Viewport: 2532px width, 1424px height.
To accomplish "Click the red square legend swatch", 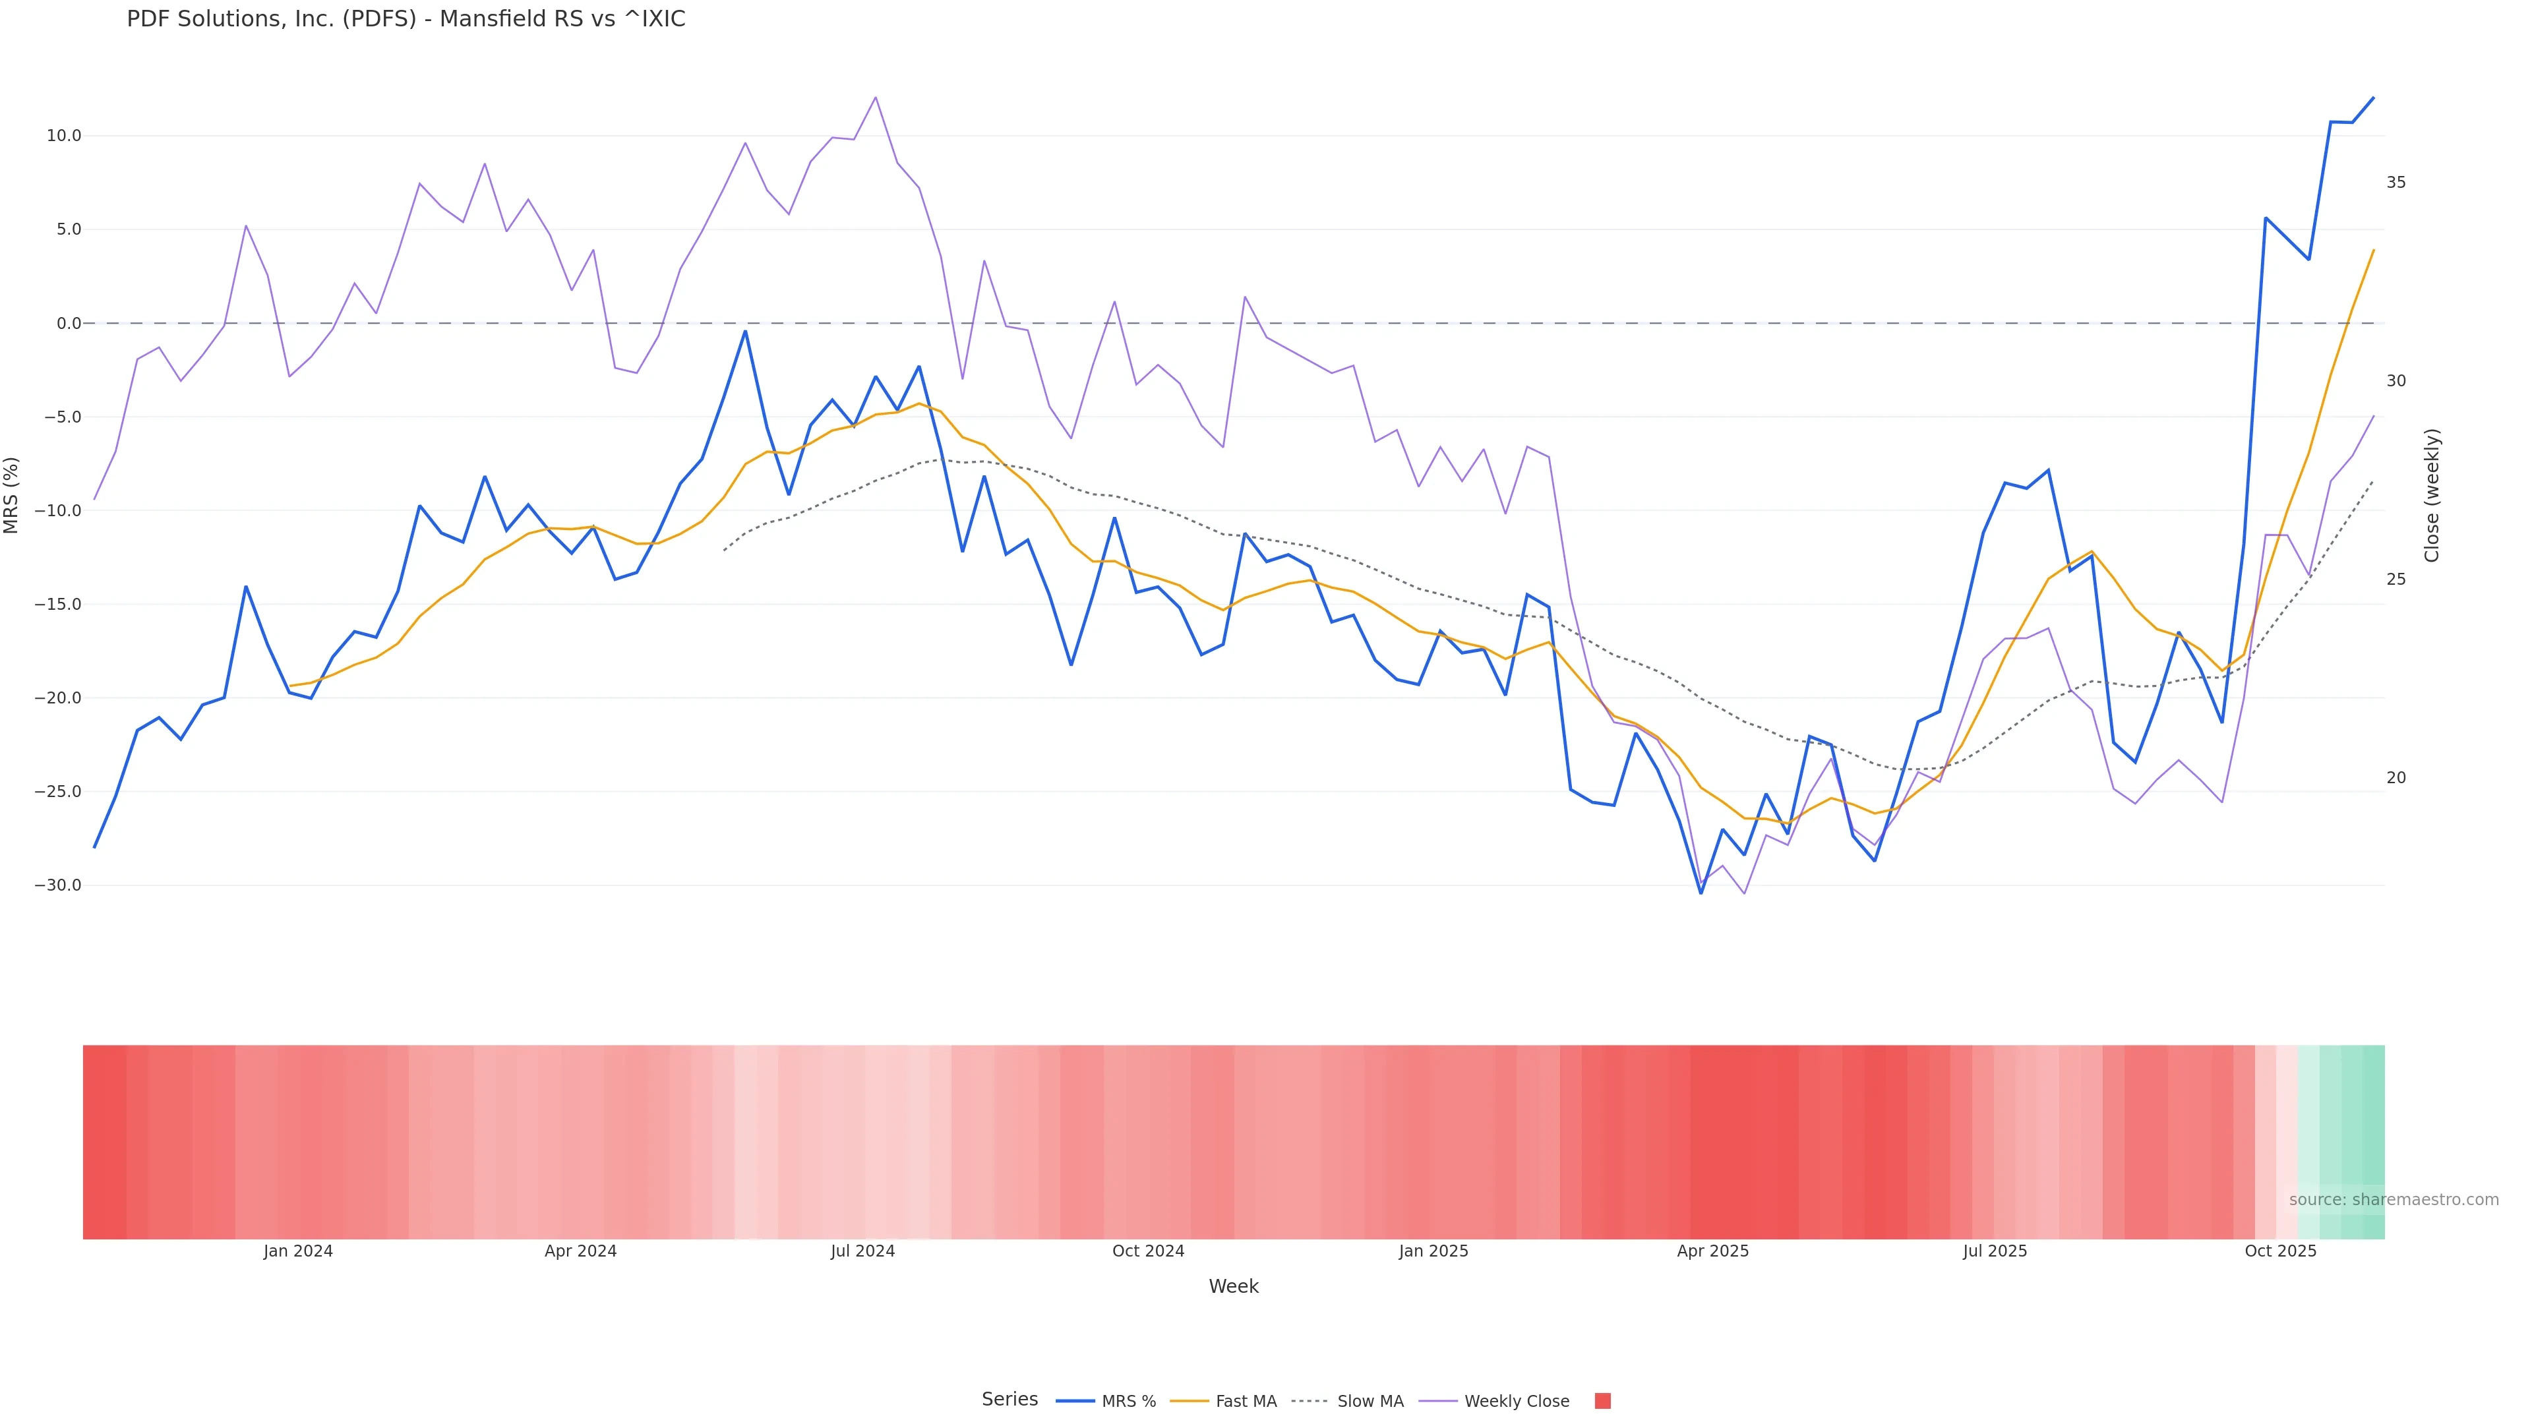I will [1602, 1402].
